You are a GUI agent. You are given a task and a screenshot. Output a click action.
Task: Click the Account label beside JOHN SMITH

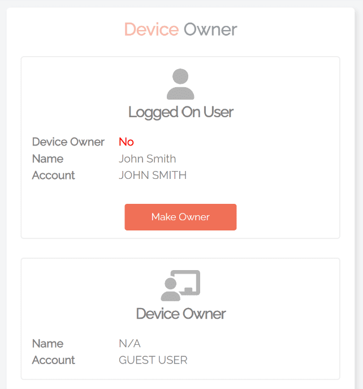pyautogui.click(x=53, y=176)
